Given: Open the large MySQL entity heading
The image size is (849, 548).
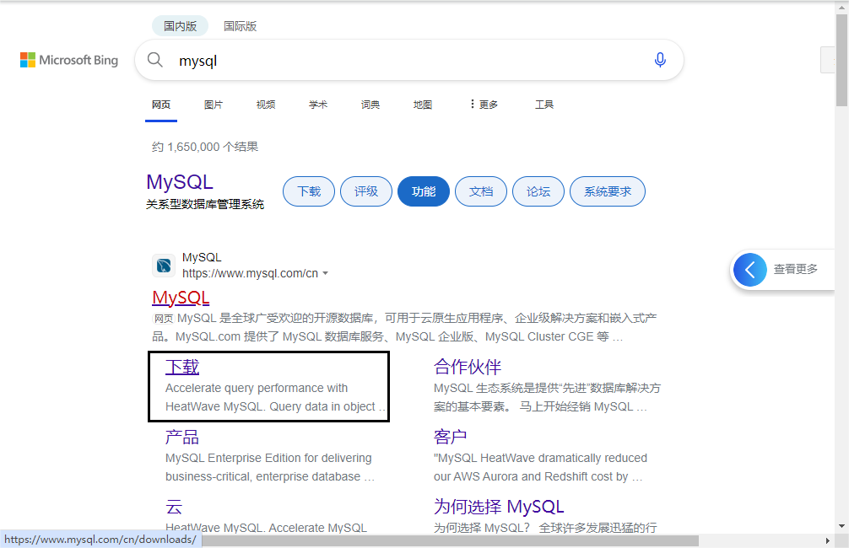Looking at the screenshot, I should click(180, 182).
